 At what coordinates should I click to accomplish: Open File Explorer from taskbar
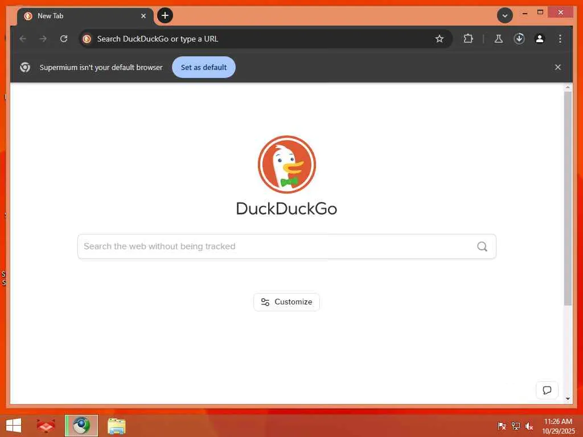[116, 426]
